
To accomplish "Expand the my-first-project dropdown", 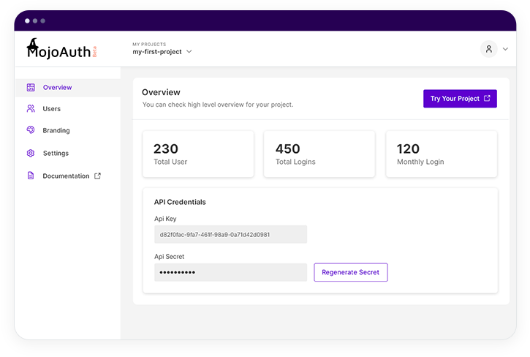I will pos(189,52).
